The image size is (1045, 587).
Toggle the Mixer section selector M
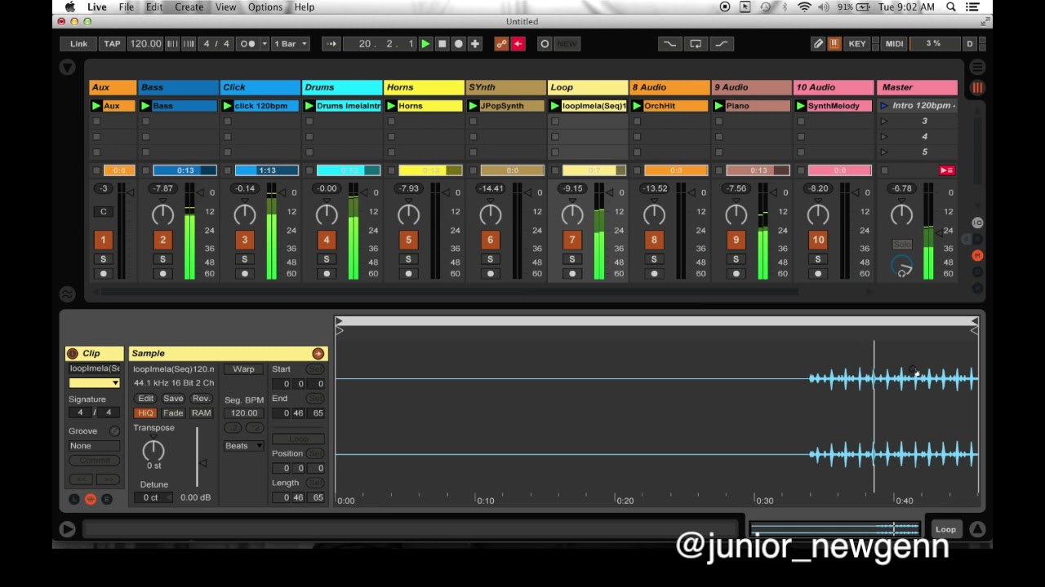[977, 255]
